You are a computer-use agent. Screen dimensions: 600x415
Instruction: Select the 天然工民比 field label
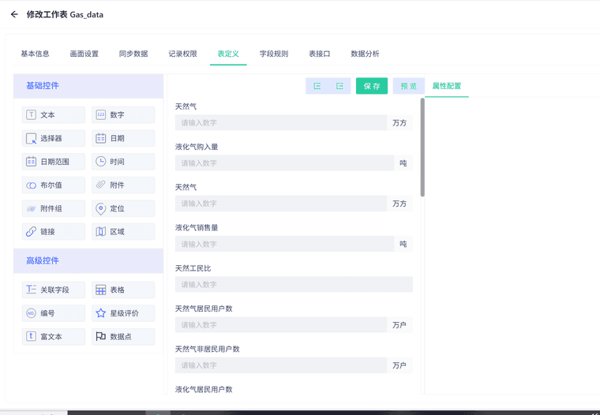193,268
